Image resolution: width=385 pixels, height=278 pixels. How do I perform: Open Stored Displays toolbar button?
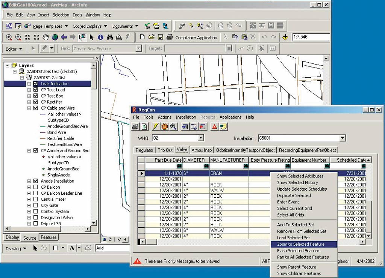click(x=90, y=26)
